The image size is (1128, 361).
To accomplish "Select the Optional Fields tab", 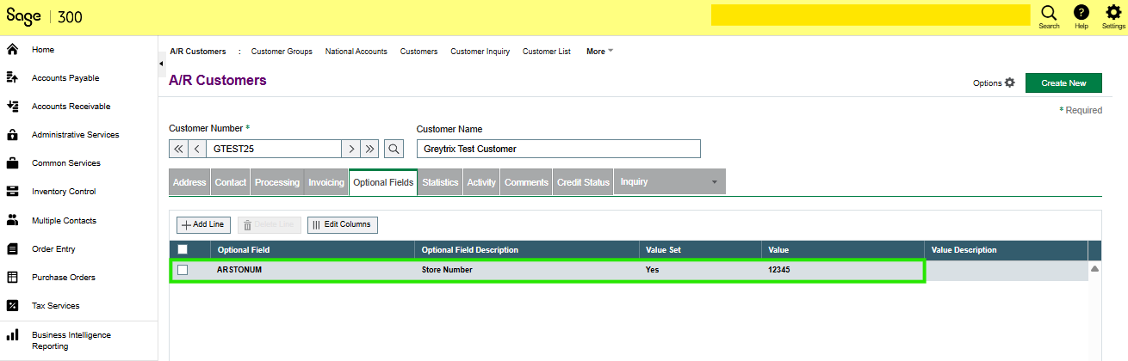I will coord(383,182).
